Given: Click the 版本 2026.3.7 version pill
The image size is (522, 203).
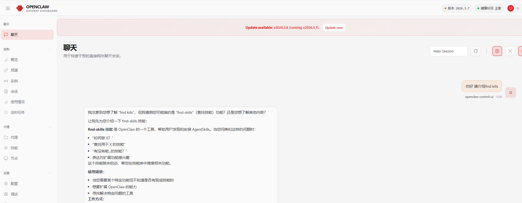Looking at the screenshot, I should point(457,8).
